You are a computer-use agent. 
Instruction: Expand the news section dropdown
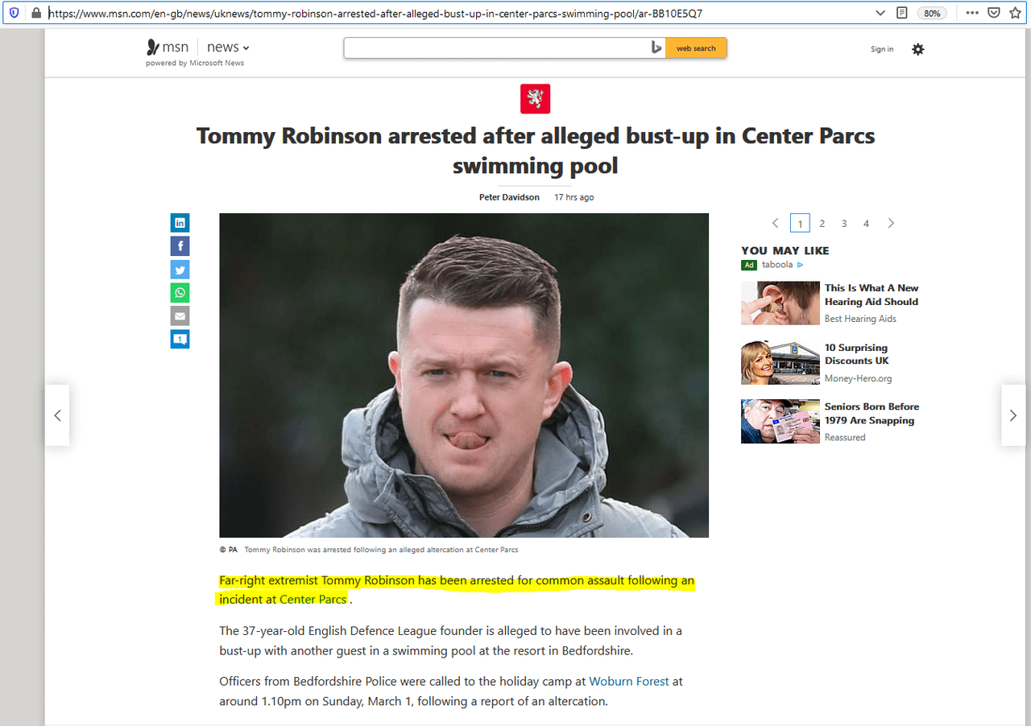[x=228, y=47]
